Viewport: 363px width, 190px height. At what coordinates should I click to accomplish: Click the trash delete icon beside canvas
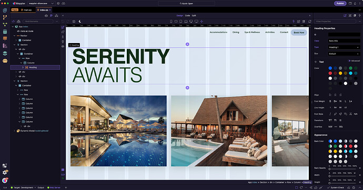pyautogui.click(x=63, y=41)
